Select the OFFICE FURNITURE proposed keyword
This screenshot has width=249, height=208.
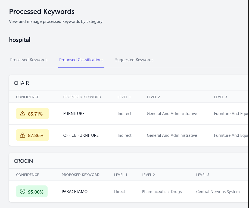tap(81, 135)
